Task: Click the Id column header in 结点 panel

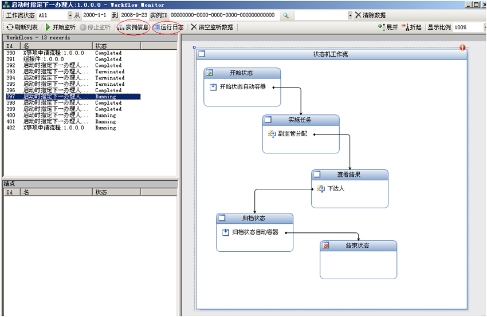Action: click(x=13, y=192)
